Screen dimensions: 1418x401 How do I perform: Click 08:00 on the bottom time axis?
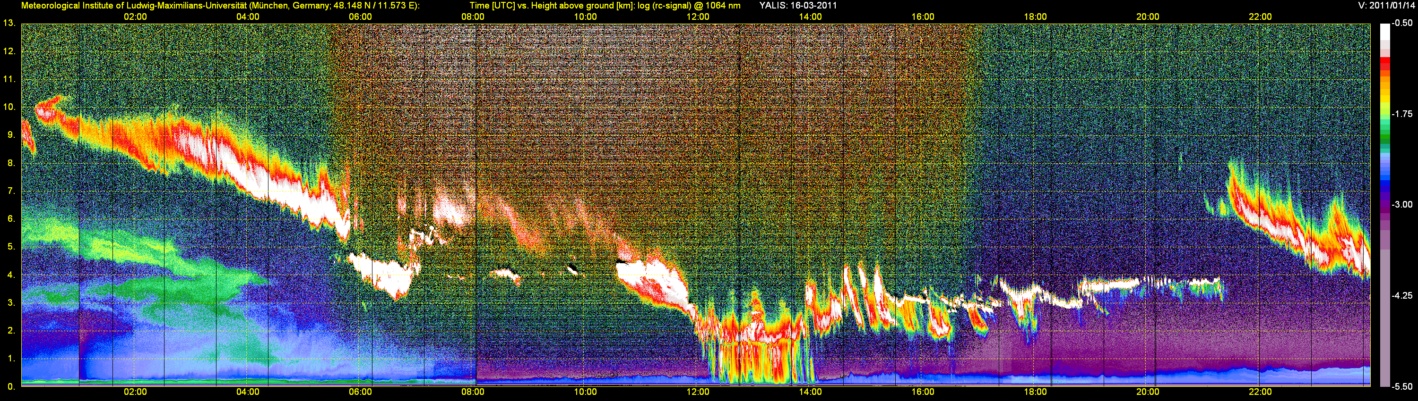473,392
